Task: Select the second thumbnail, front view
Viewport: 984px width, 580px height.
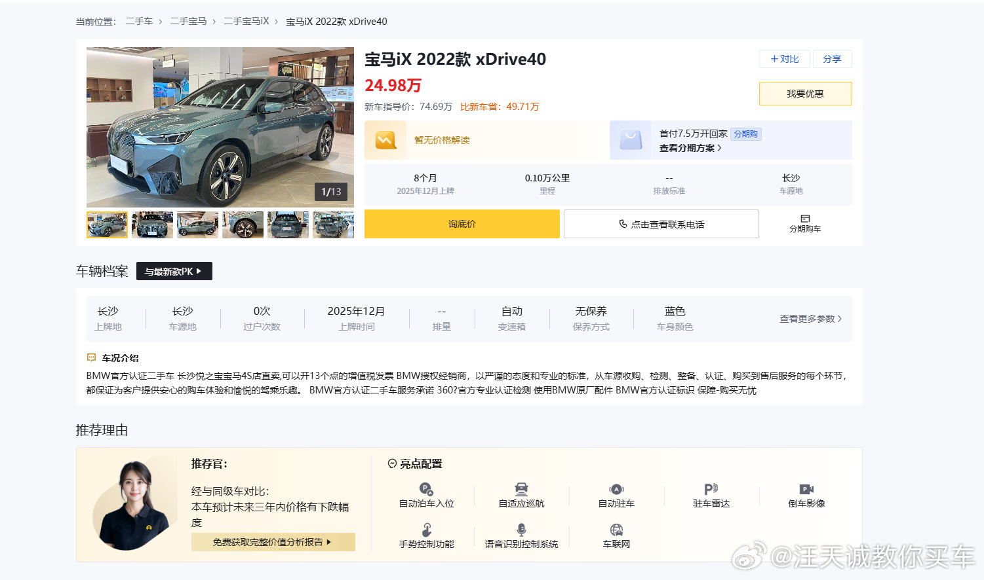Action: [x=152, y=225]
